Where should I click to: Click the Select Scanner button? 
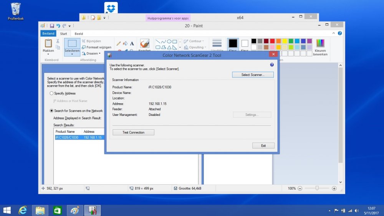[x=253, y=75]
